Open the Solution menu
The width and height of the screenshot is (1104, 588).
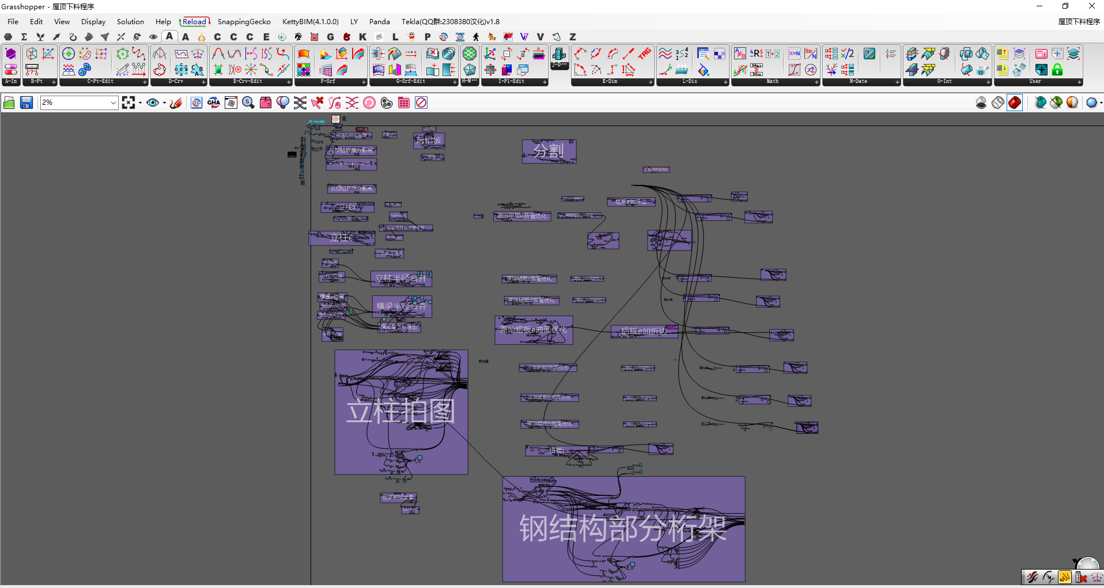(130, 22)
